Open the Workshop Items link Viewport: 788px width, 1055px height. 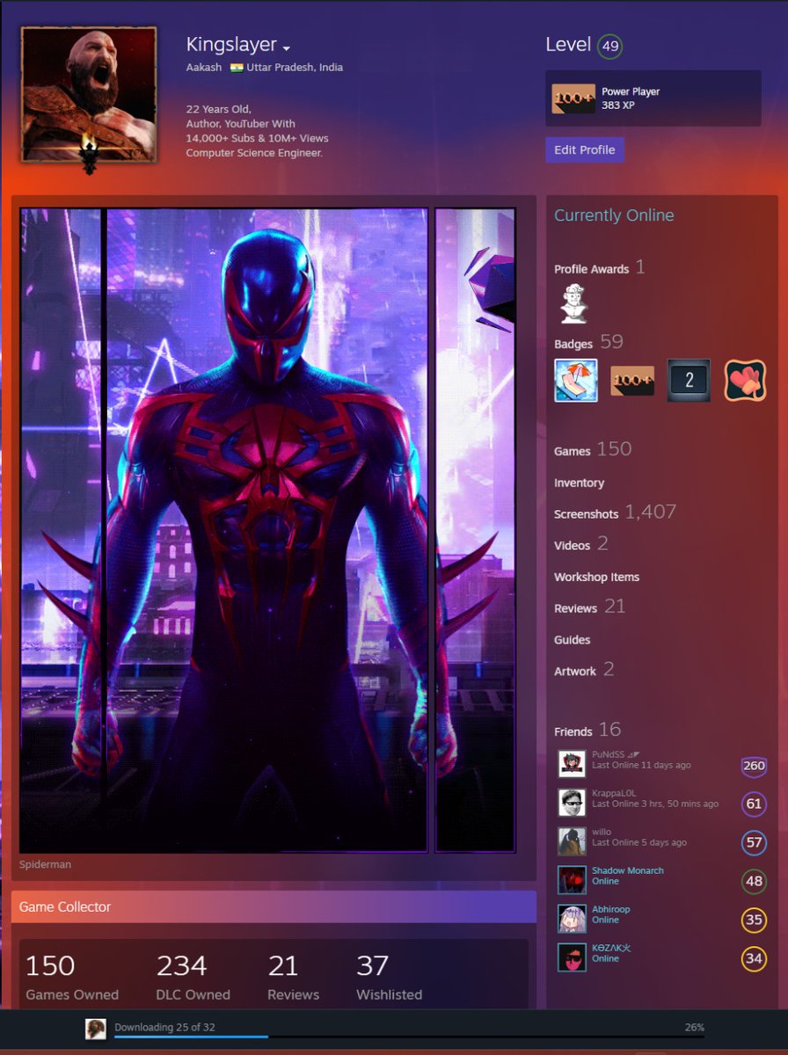(596, 577)
